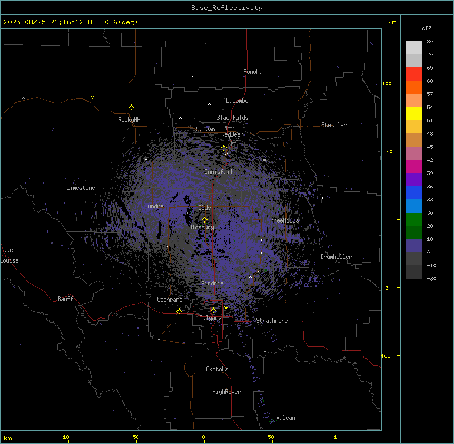Click the 80 value in dBZ legend
Screen dimensions: 454x444
coord(430,41)
